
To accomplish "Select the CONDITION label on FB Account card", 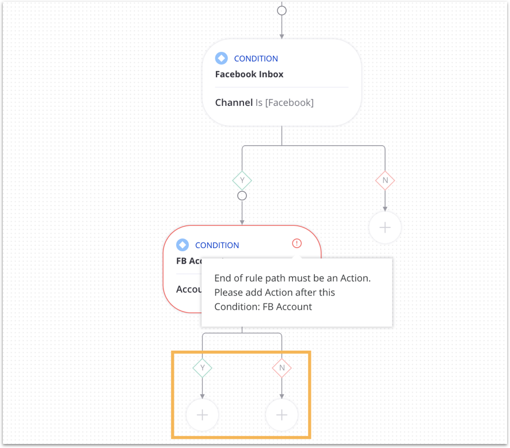I will tap(217, 245).
